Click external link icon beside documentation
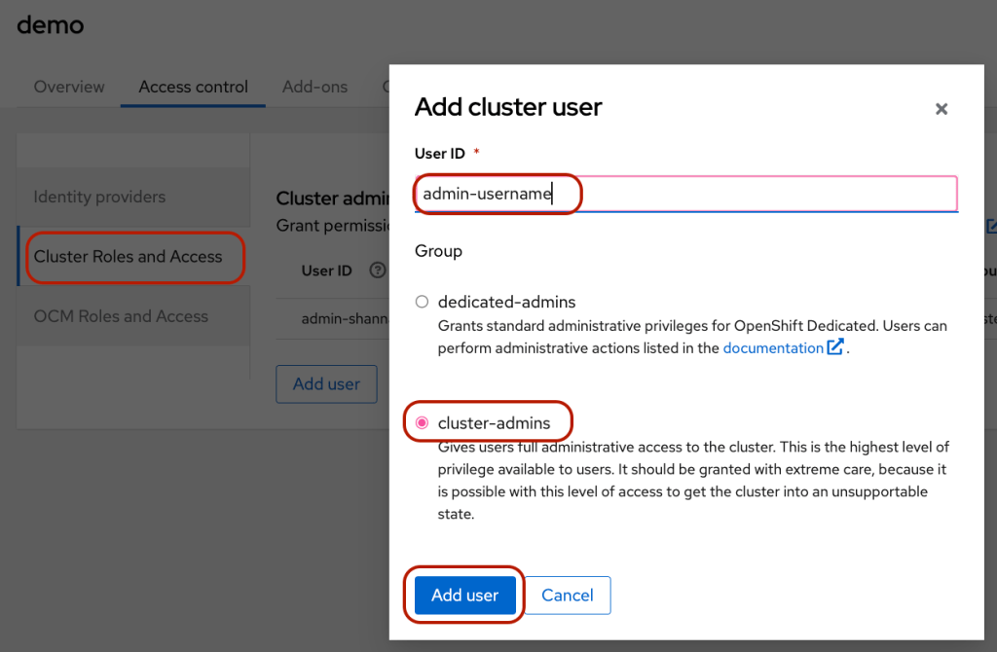This screenshot has height=652, width=997. point(834,347)
